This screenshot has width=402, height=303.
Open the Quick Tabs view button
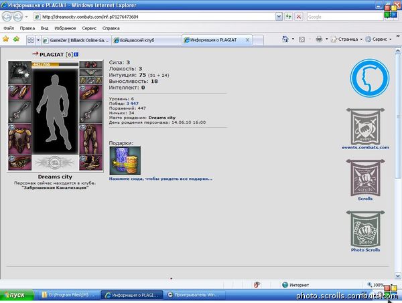click(x=31, y=40)
